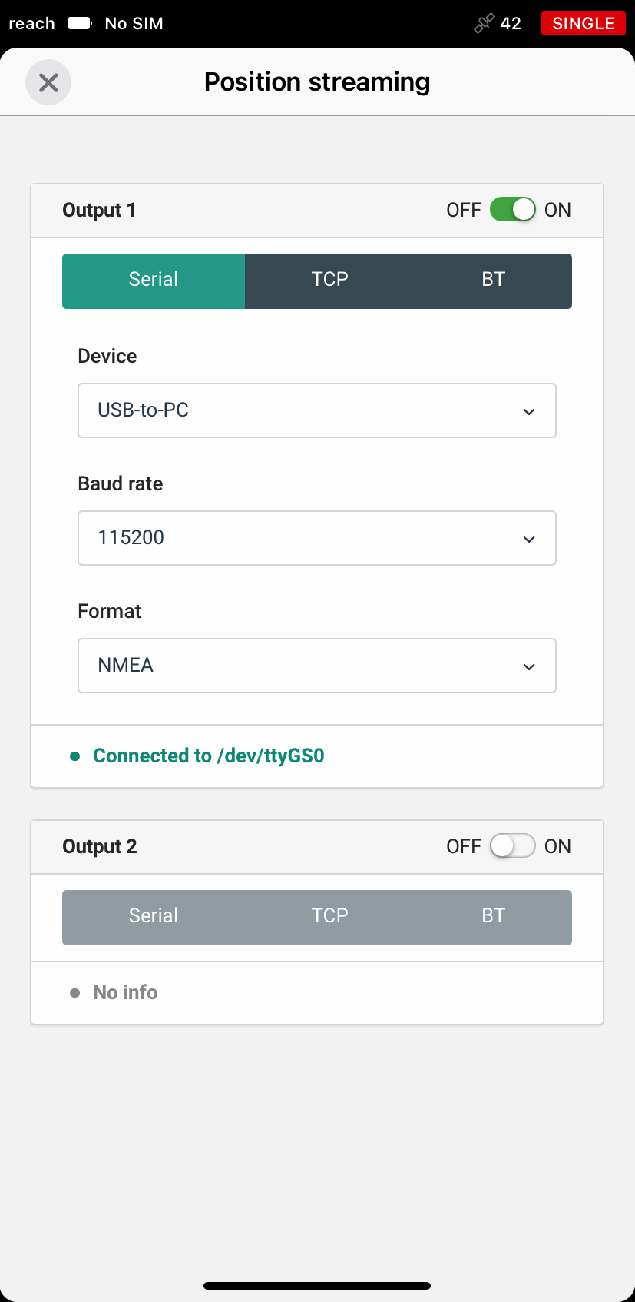Turn off the Output 1 toggle

click(513, 209)
